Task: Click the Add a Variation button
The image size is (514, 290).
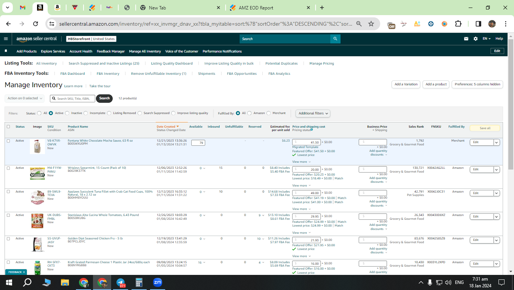Action: tap(406, 84)
